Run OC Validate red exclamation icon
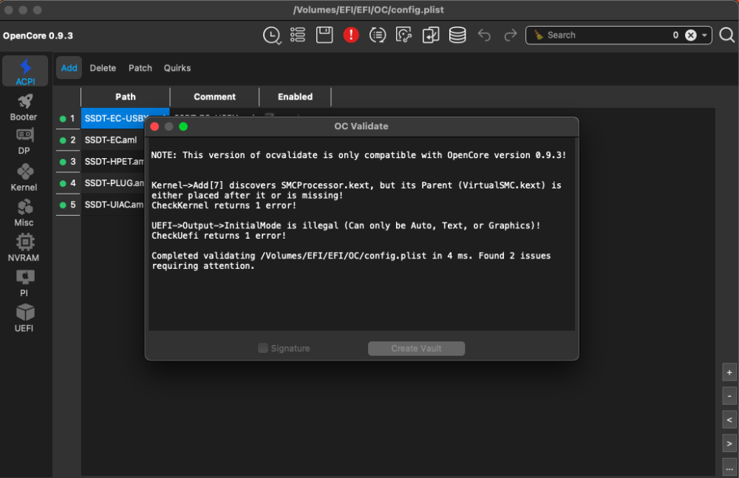This screenshot has height=478, width=739. 350,35
